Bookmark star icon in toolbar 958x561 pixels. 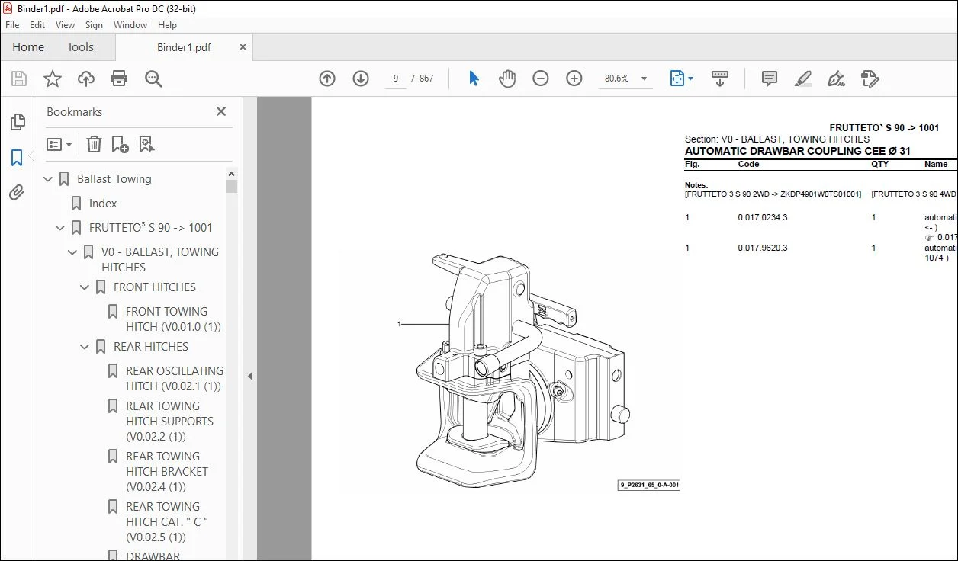pyautogui.click(x=53, y=79)
